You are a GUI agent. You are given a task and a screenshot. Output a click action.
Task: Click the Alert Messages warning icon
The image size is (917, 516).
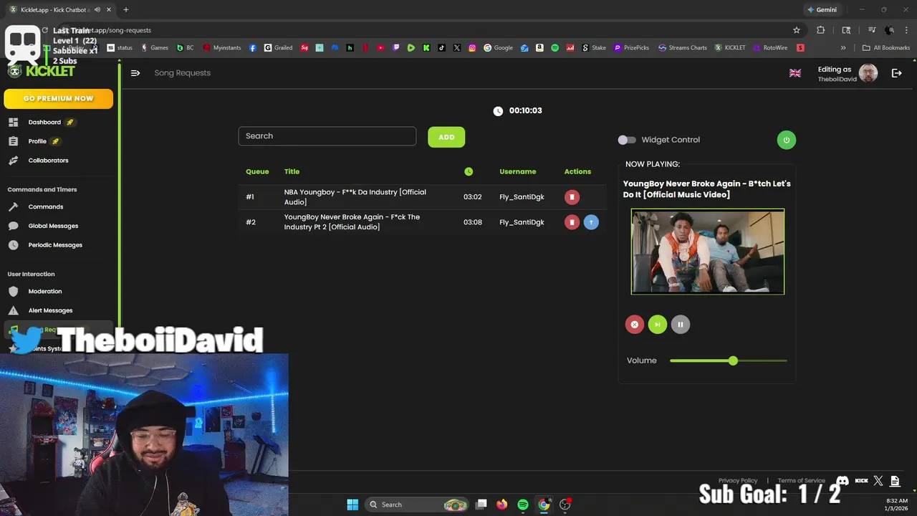tap(13, 310)
